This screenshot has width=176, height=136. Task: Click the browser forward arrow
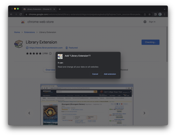(x=16, y=14)
